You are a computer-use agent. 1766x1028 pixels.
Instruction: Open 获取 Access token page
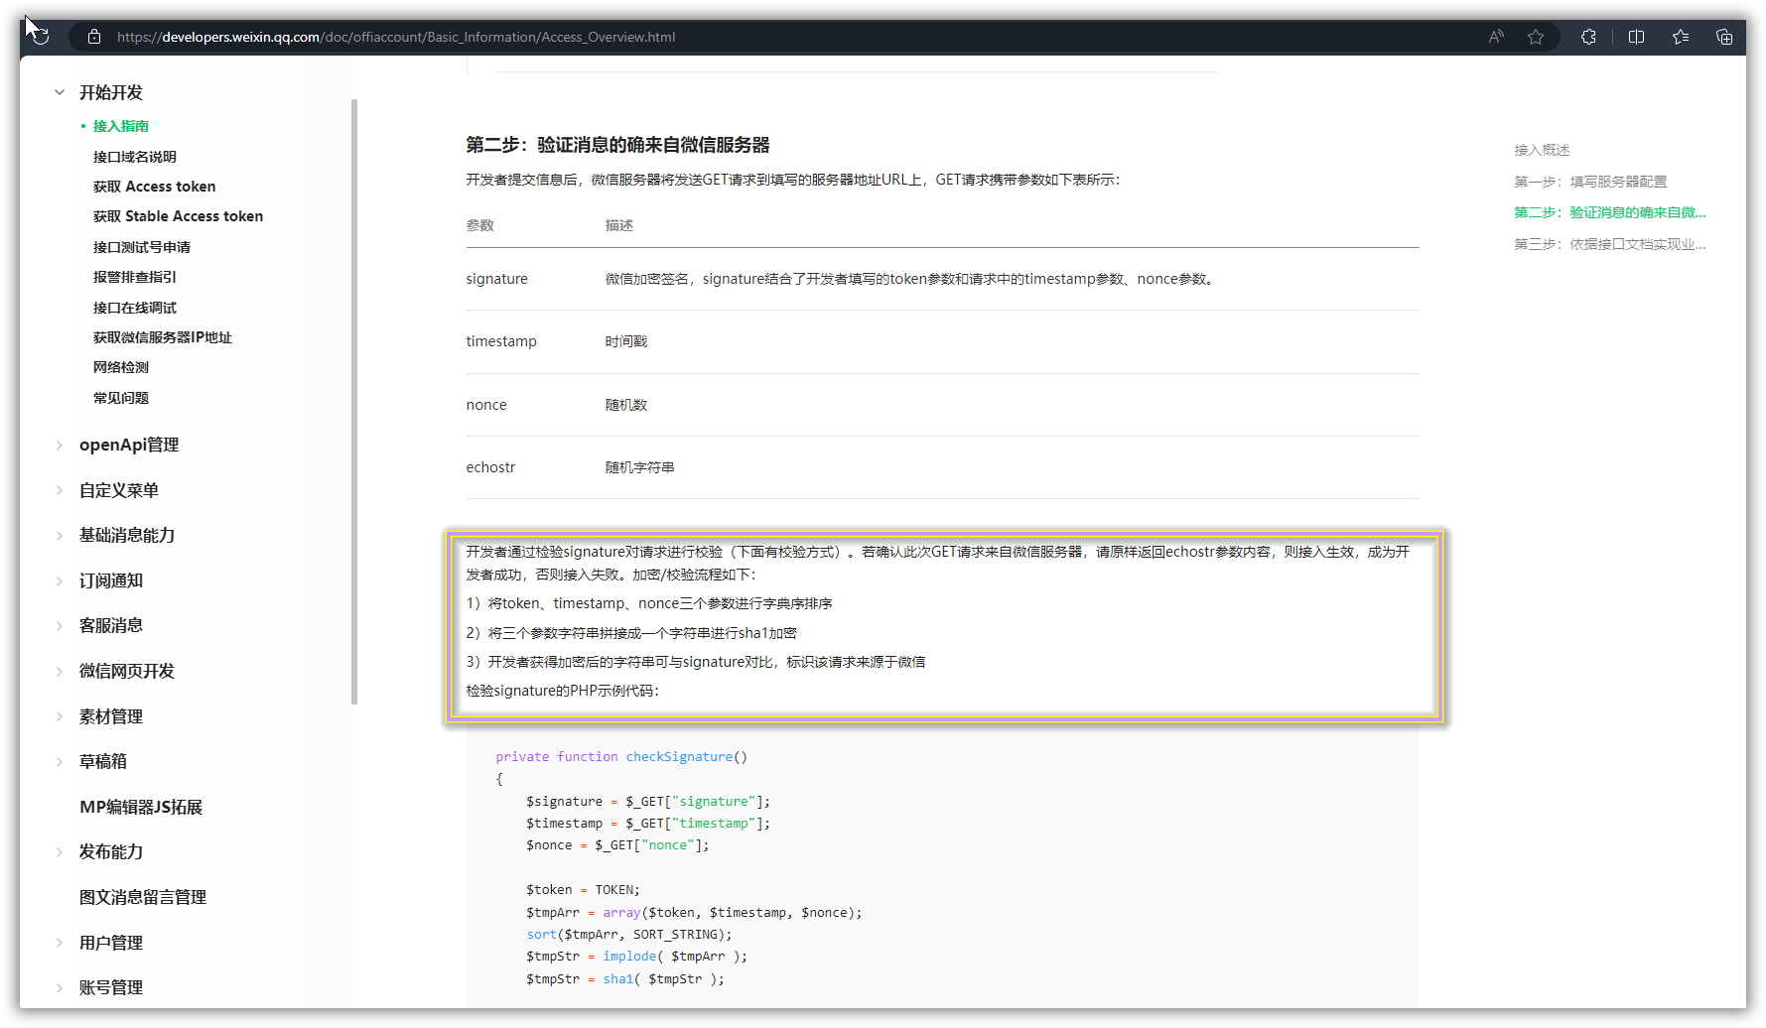[154, 187]
